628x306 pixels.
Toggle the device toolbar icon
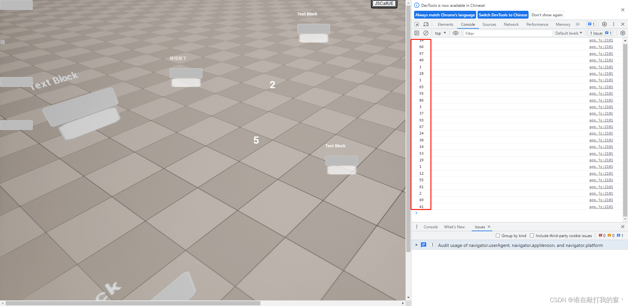coord(426,24)
